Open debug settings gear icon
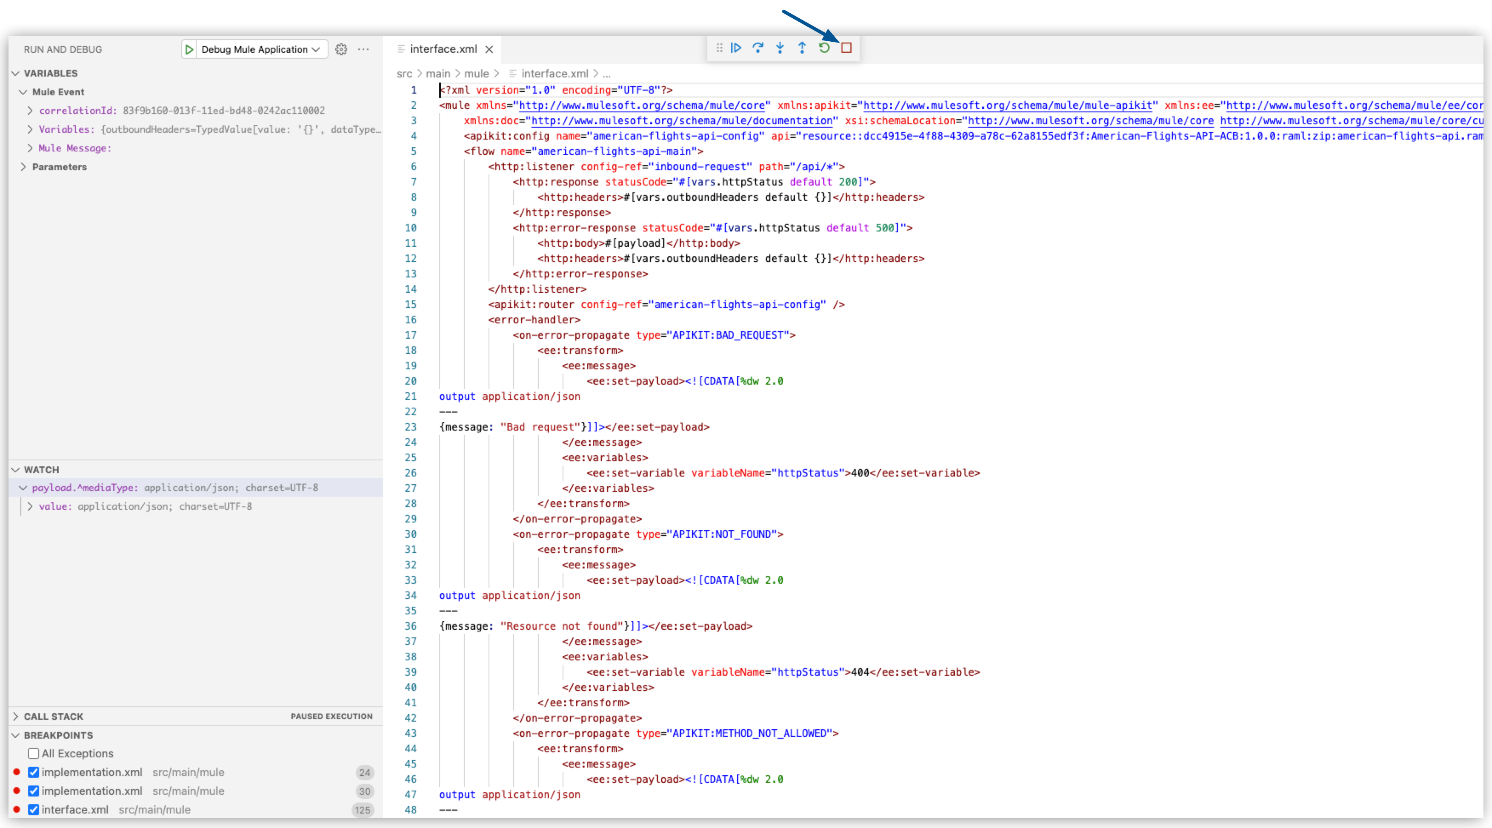Screen dimensions: 1492x828 (342, 48)
